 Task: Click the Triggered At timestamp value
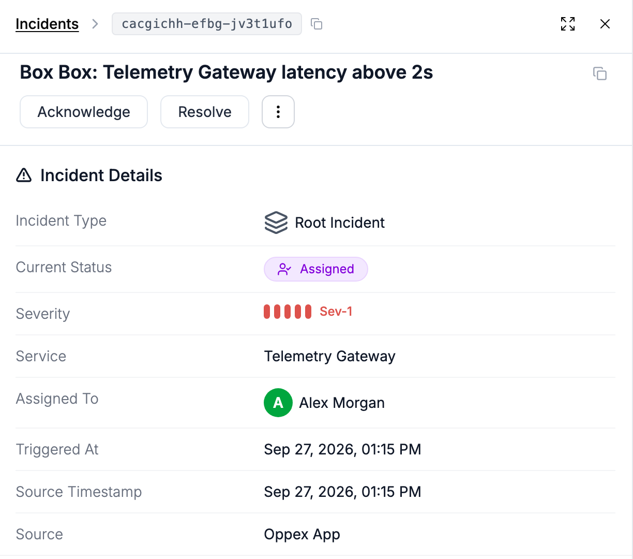tap(342, 449)
